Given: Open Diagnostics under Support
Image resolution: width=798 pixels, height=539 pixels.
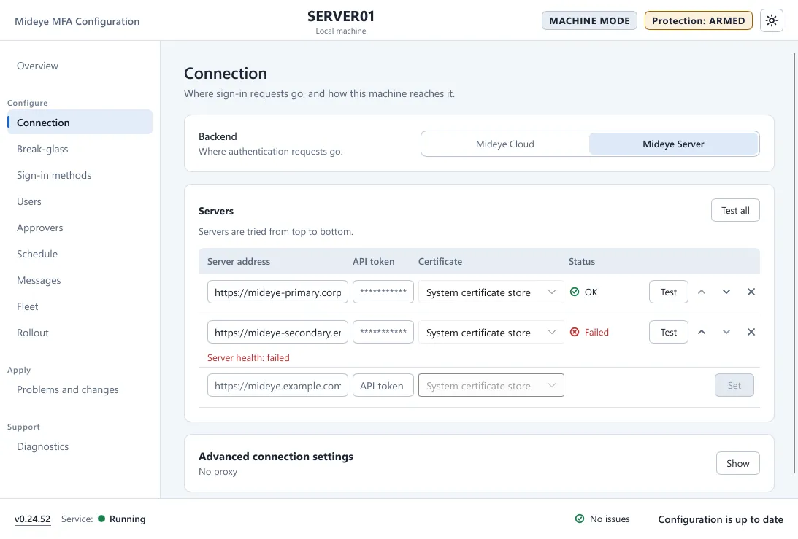Looking at the screenshot, I should click(x=80, y=446).
